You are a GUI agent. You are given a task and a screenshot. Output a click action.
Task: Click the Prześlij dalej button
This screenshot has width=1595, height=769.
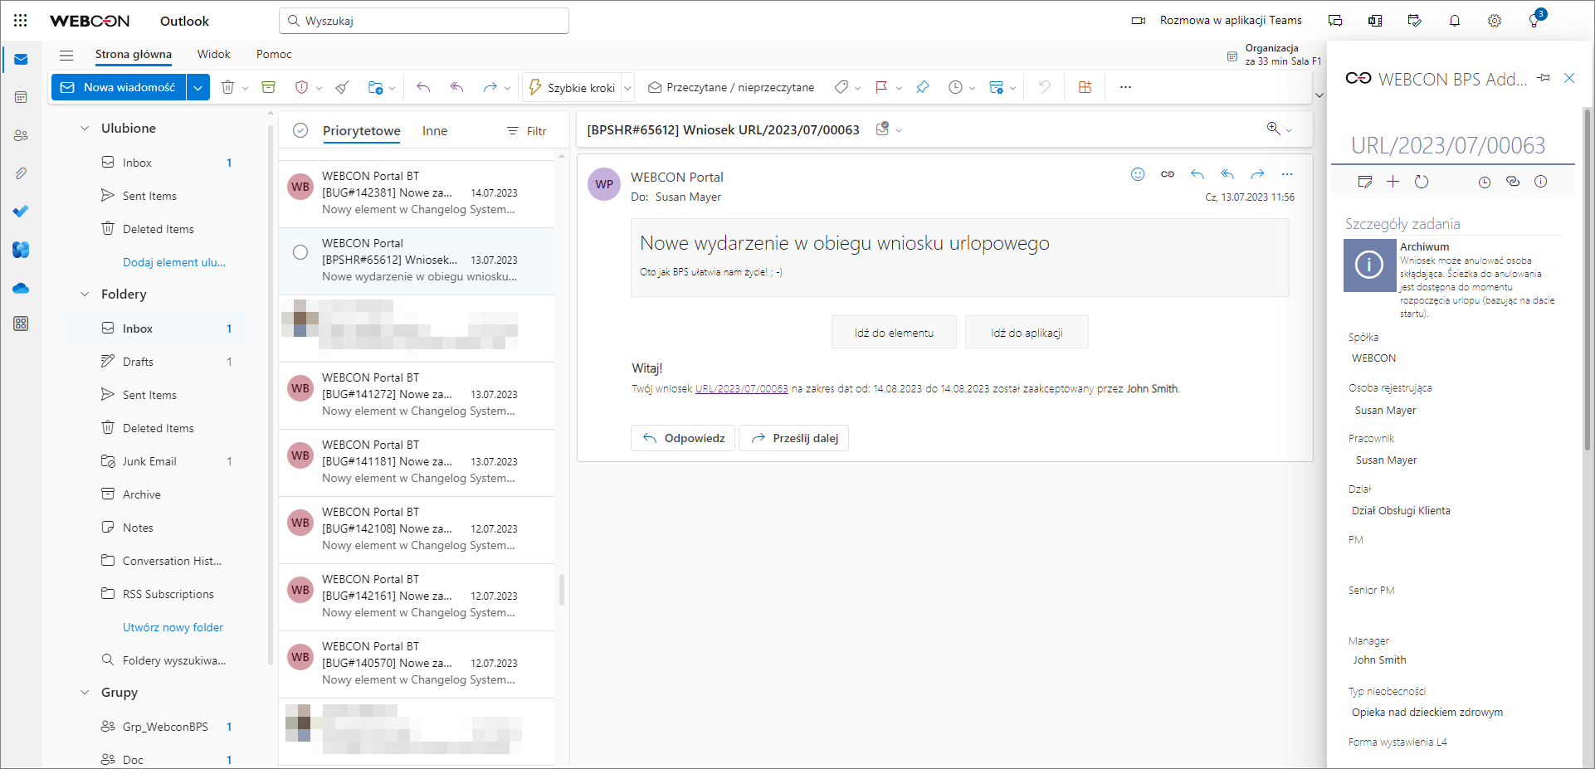click(794, 438)
